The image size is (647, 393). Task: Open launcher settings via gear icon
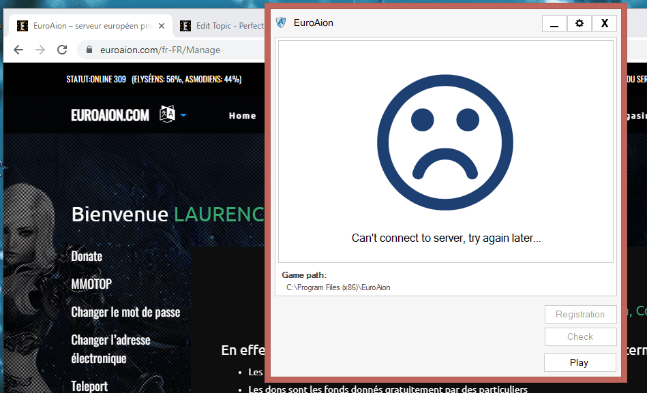click(579, 23)
